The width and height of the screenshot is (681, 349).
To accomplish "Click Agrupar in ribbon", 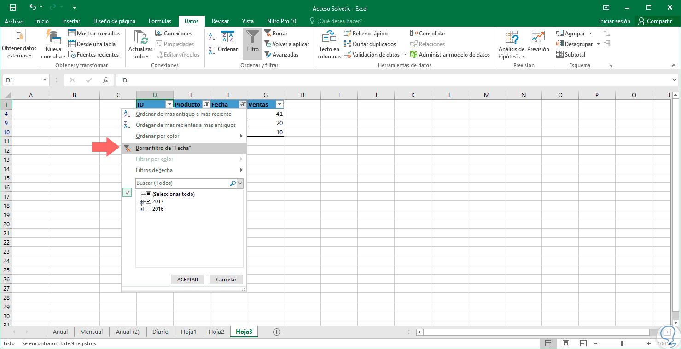I will [x=571, y=34].
